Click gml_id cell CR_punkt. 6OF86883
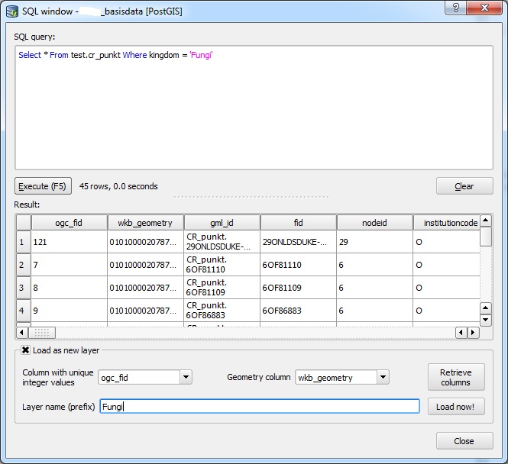 click(x=222, y=311)
